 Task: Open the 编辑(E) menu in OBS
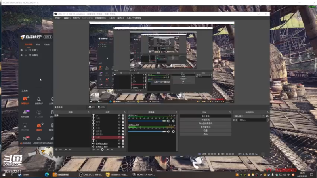pyautogui.click(x=67, y=18)
